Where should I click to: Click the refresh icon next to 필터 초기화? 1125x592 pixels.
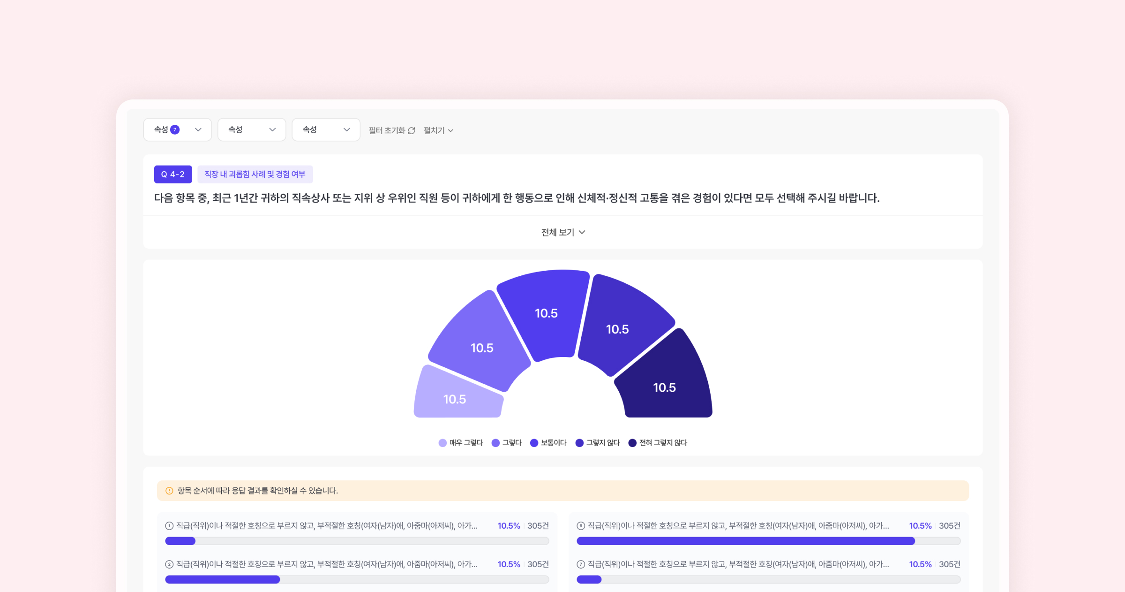[x=412, y=130]
